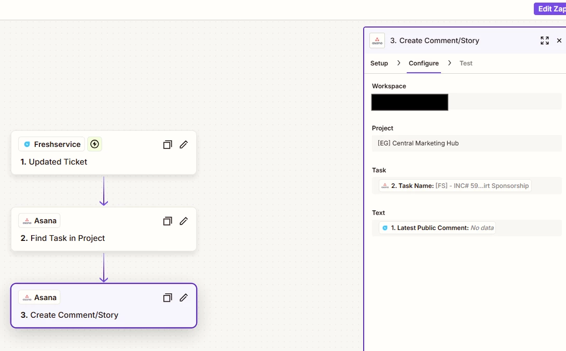Click the Freshservice label on step one
This screenshot has height=351, width=566.
[x=58, y=144]
